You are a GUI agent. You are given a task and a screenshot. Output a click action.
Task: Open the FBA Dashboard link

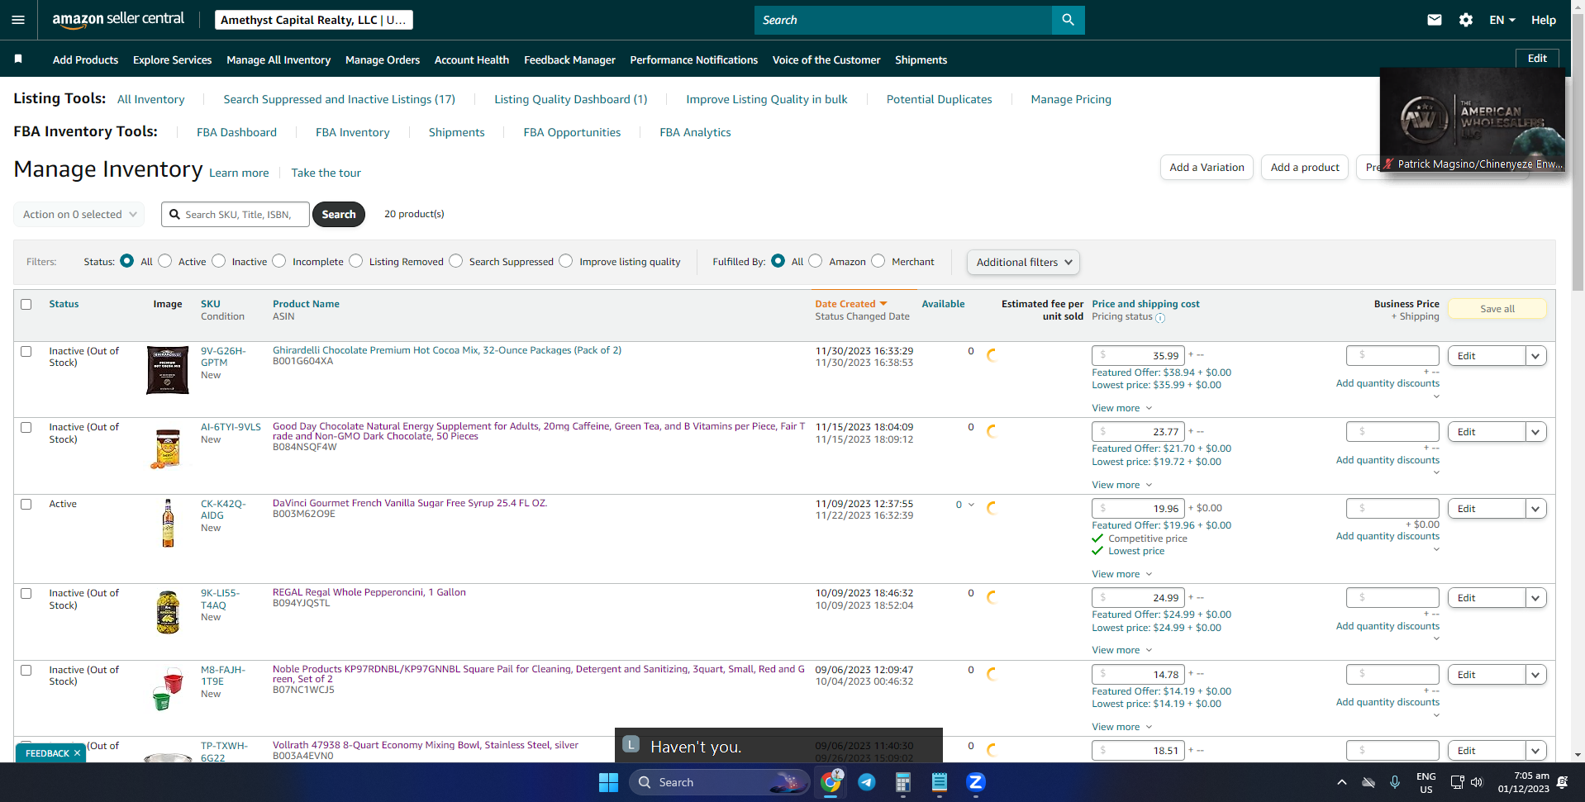pyautogui.click(x=236, y=132)
